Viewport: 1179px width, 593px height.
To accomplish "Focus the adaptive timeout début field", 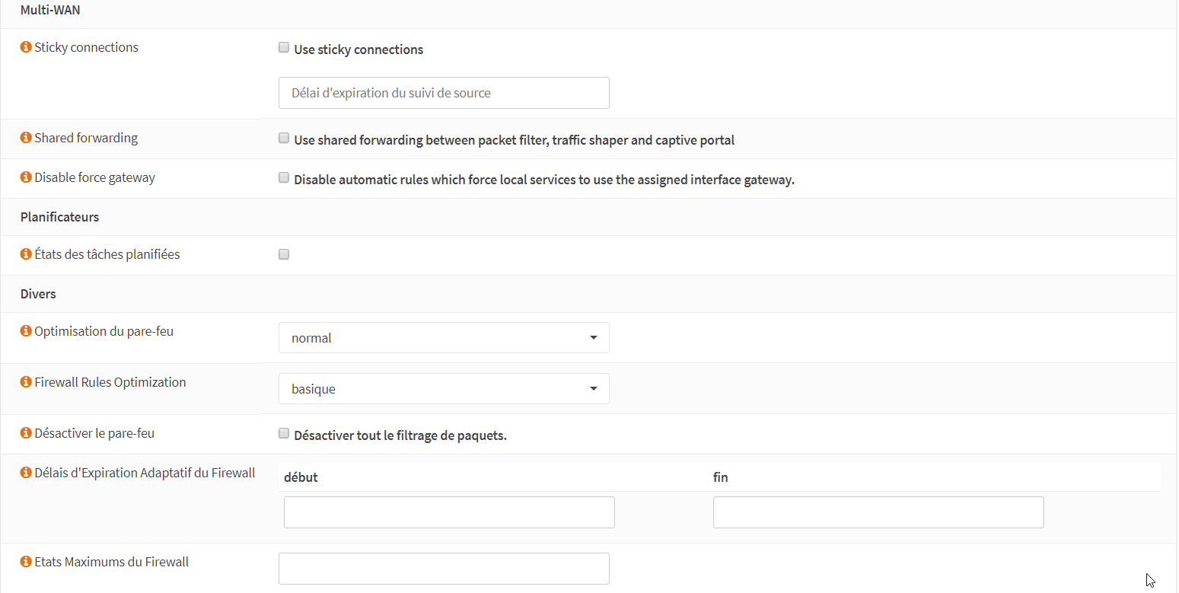I will pyautogui.click(x=449, y=512).
